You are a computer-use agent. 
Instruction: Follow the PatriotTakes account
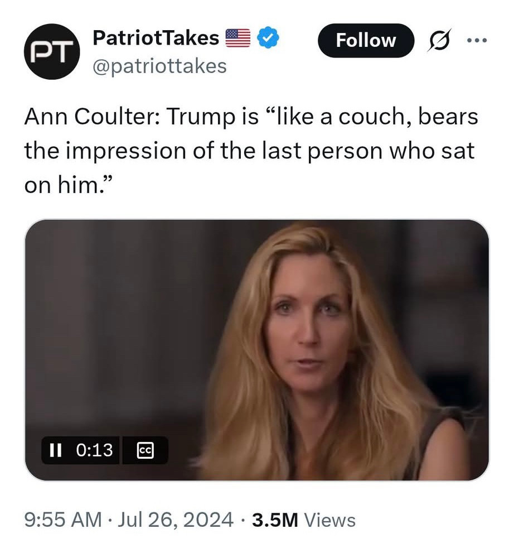(x=366, y=40)
